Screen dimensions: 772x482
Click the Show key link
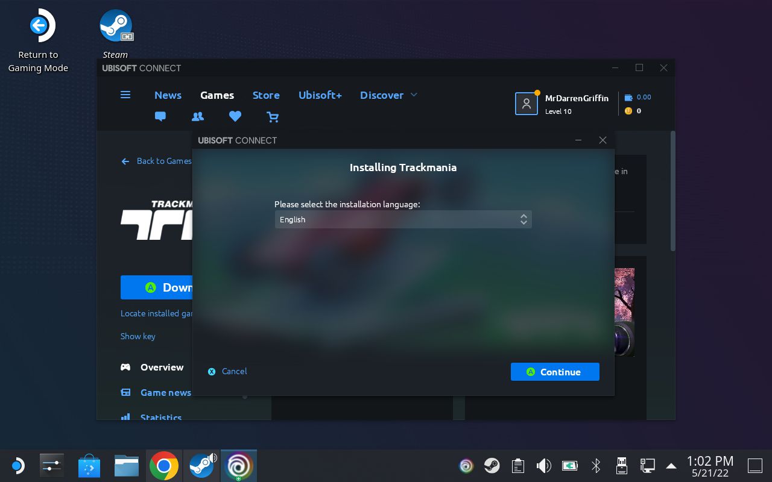(x=138, y=336)
